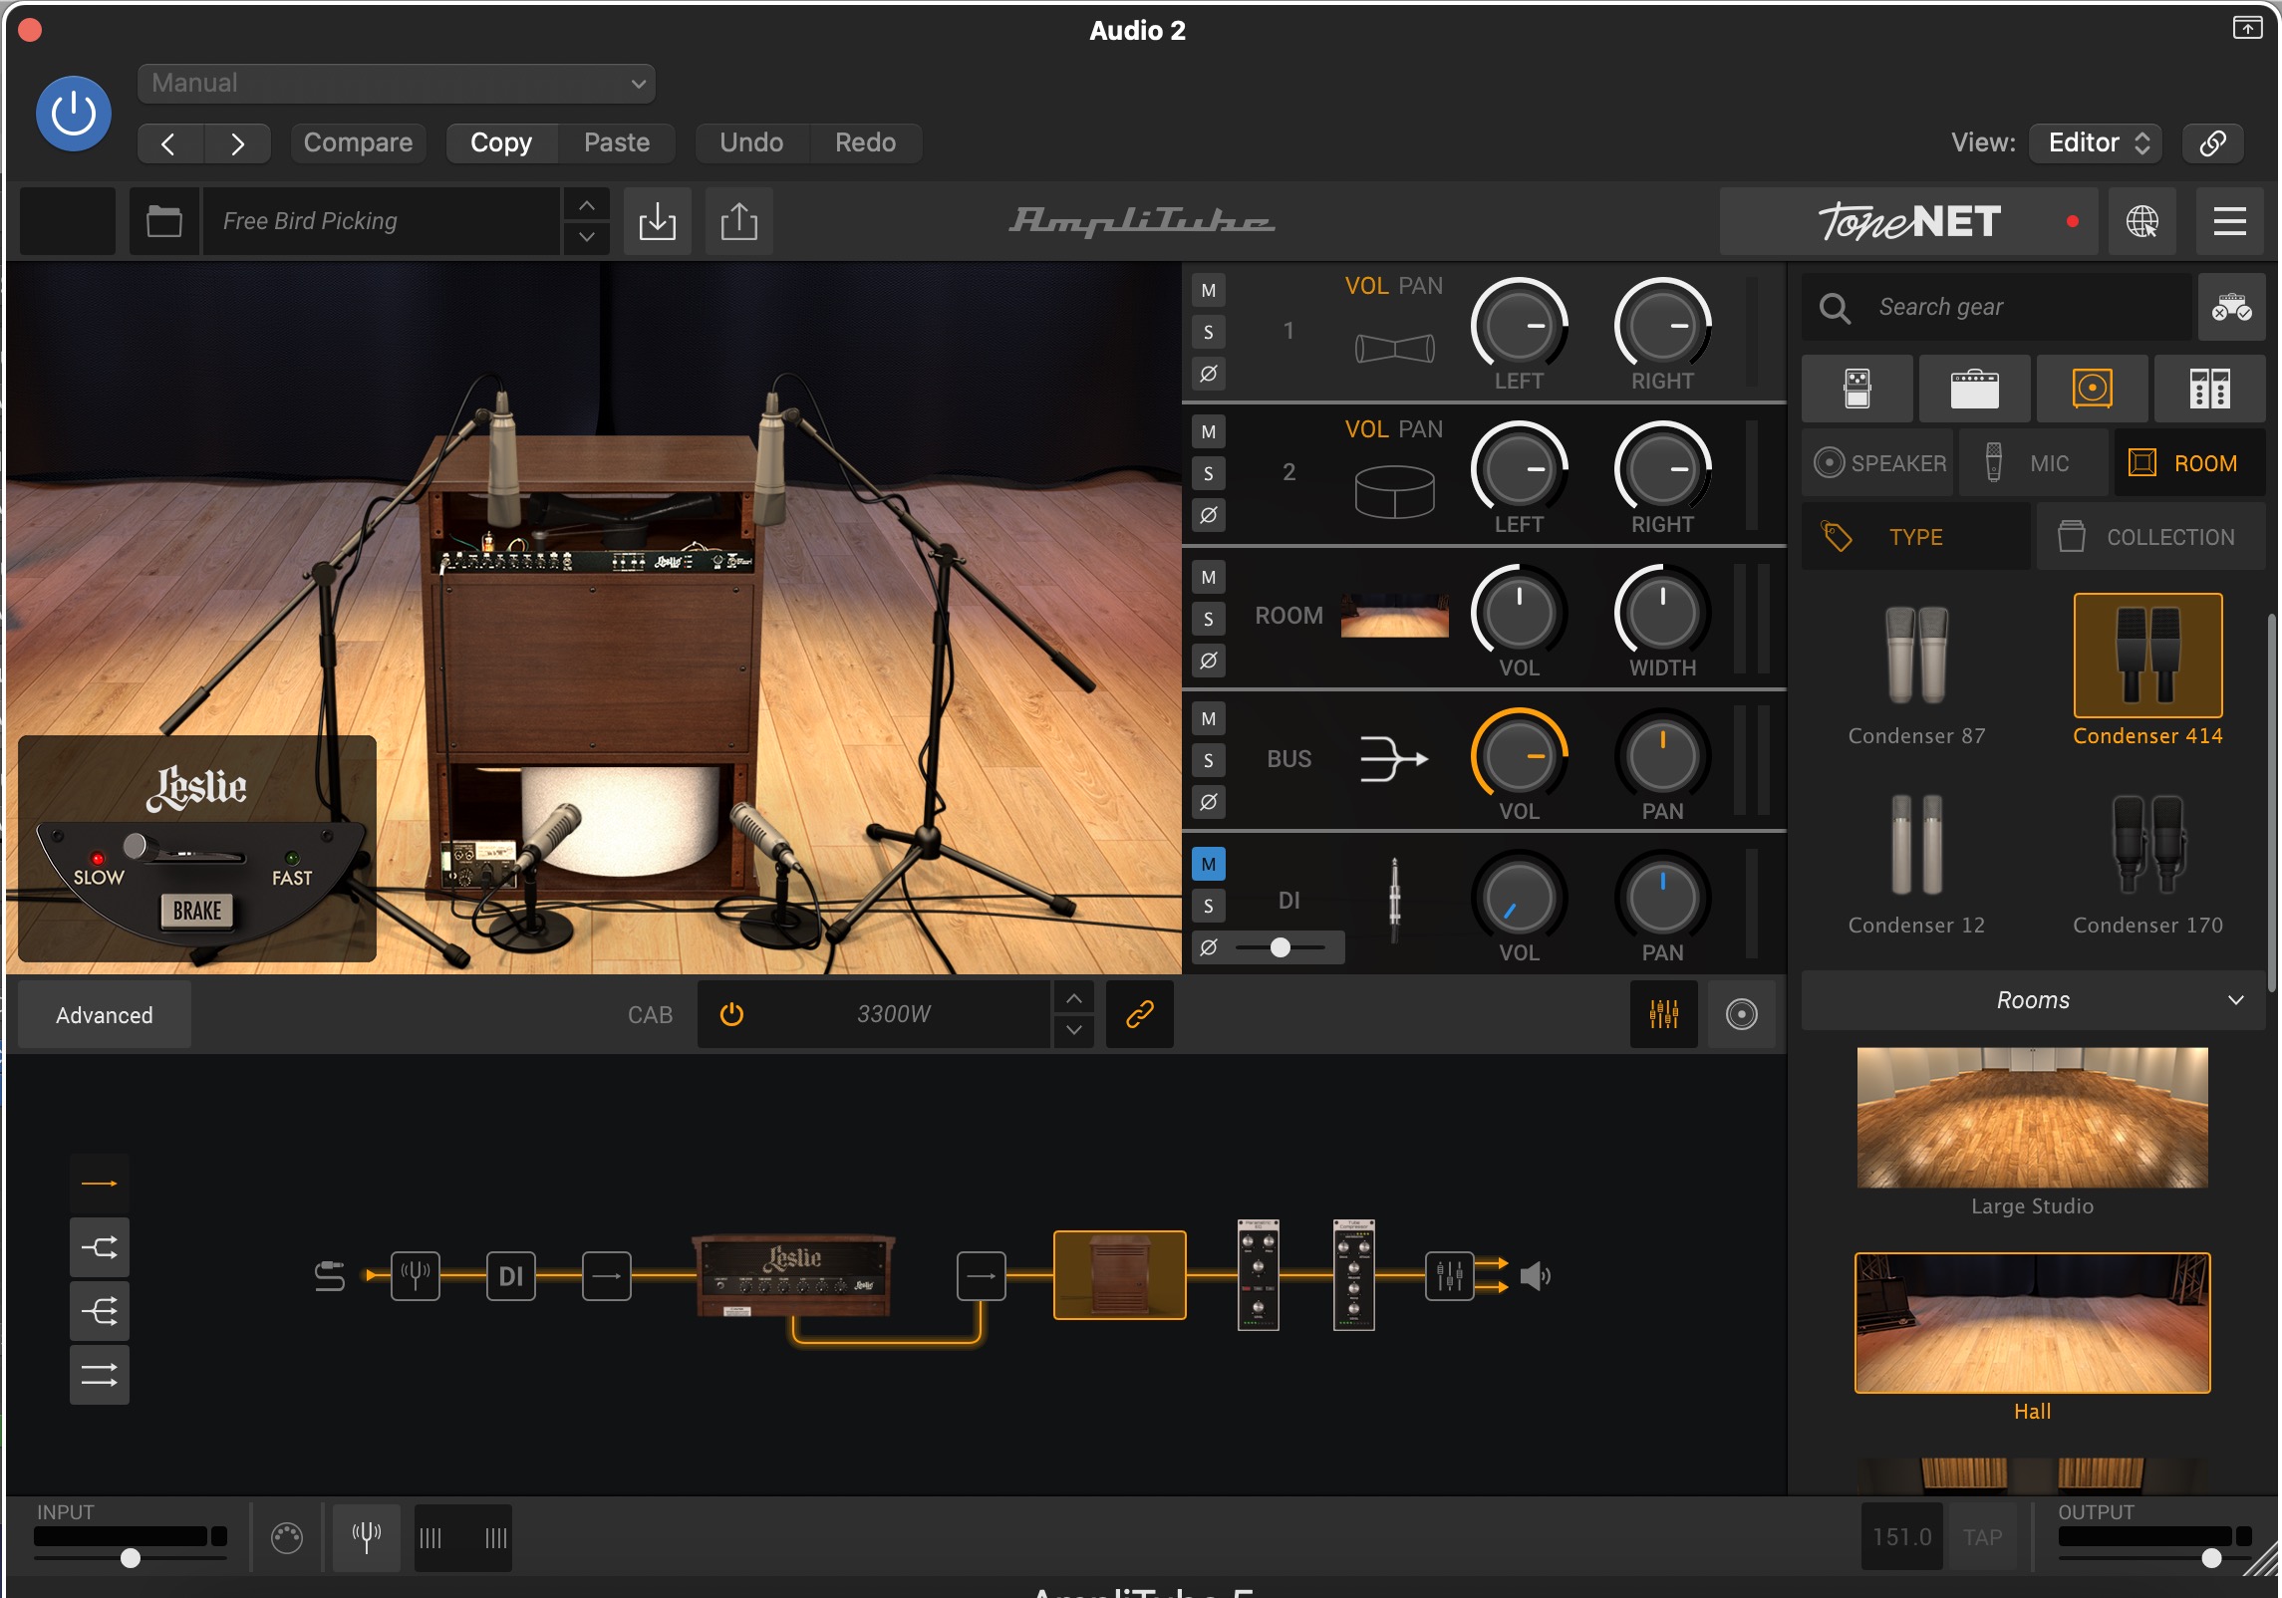Image resolution: width=2282 pixels, height=1598 pixels.
Task: Step to next preset with down chevron
Action: [587, 237]
